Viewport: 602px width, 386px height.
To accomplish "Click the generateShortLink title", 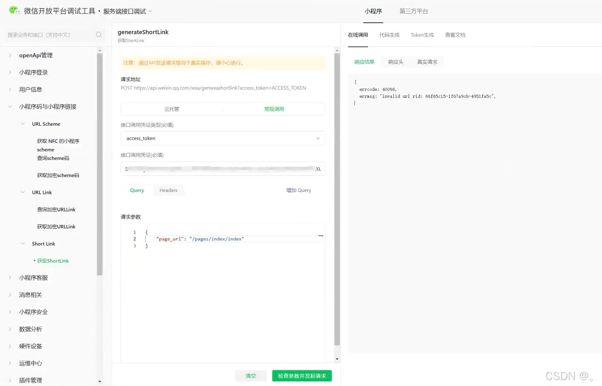I will click(x=143, y=32).
